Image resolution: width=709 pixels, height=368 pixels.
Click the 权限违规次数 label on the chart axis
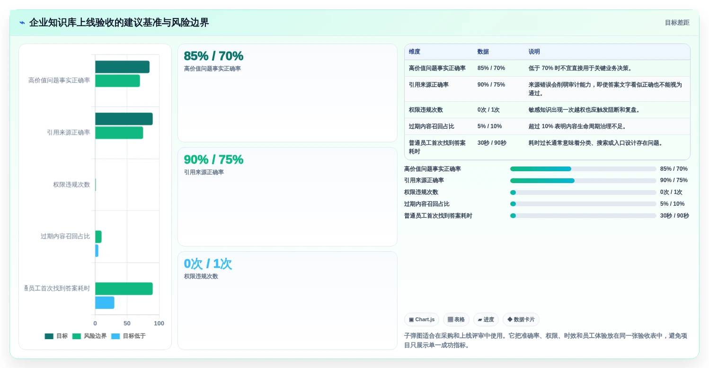click(x=71, y=185)
